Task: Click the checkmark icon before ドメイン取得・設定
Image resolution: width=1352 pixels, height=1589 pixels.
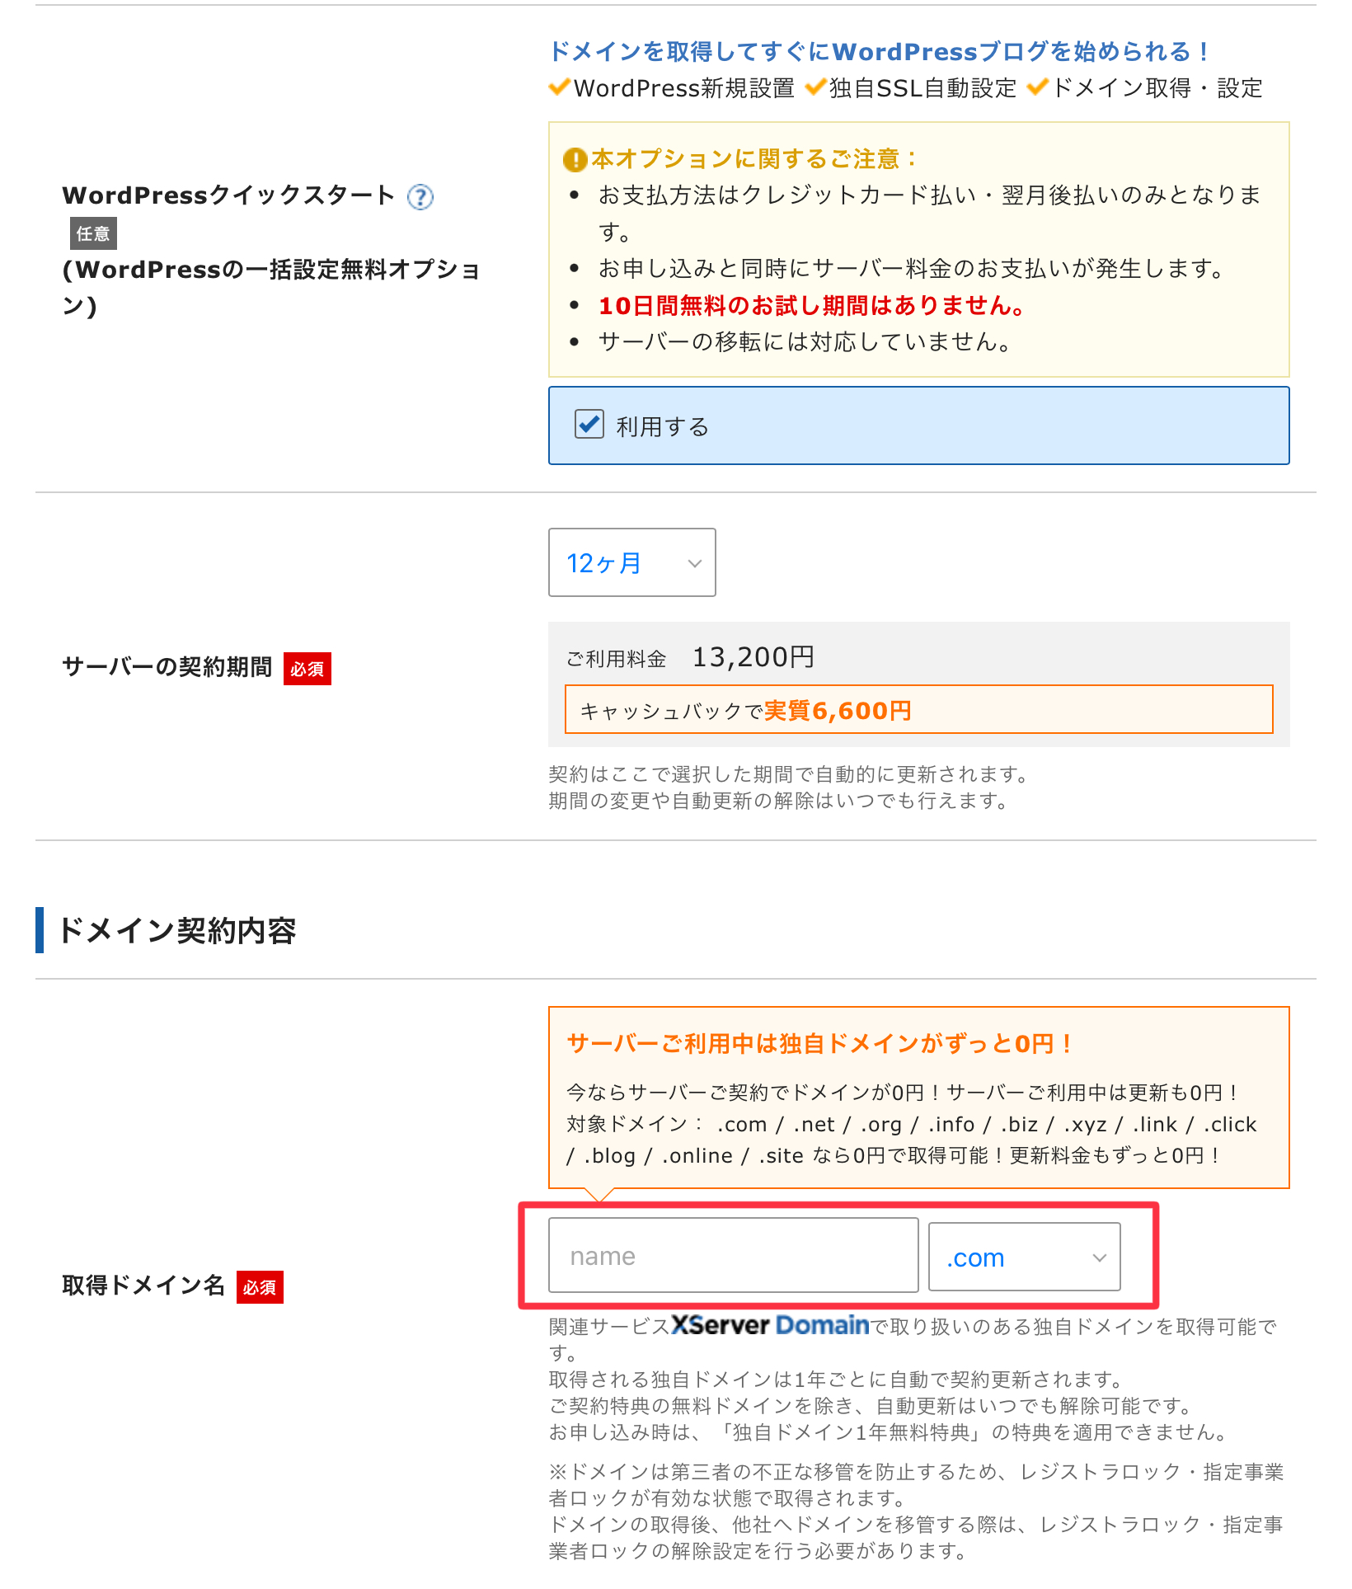Action: (x=1038, y=87)
